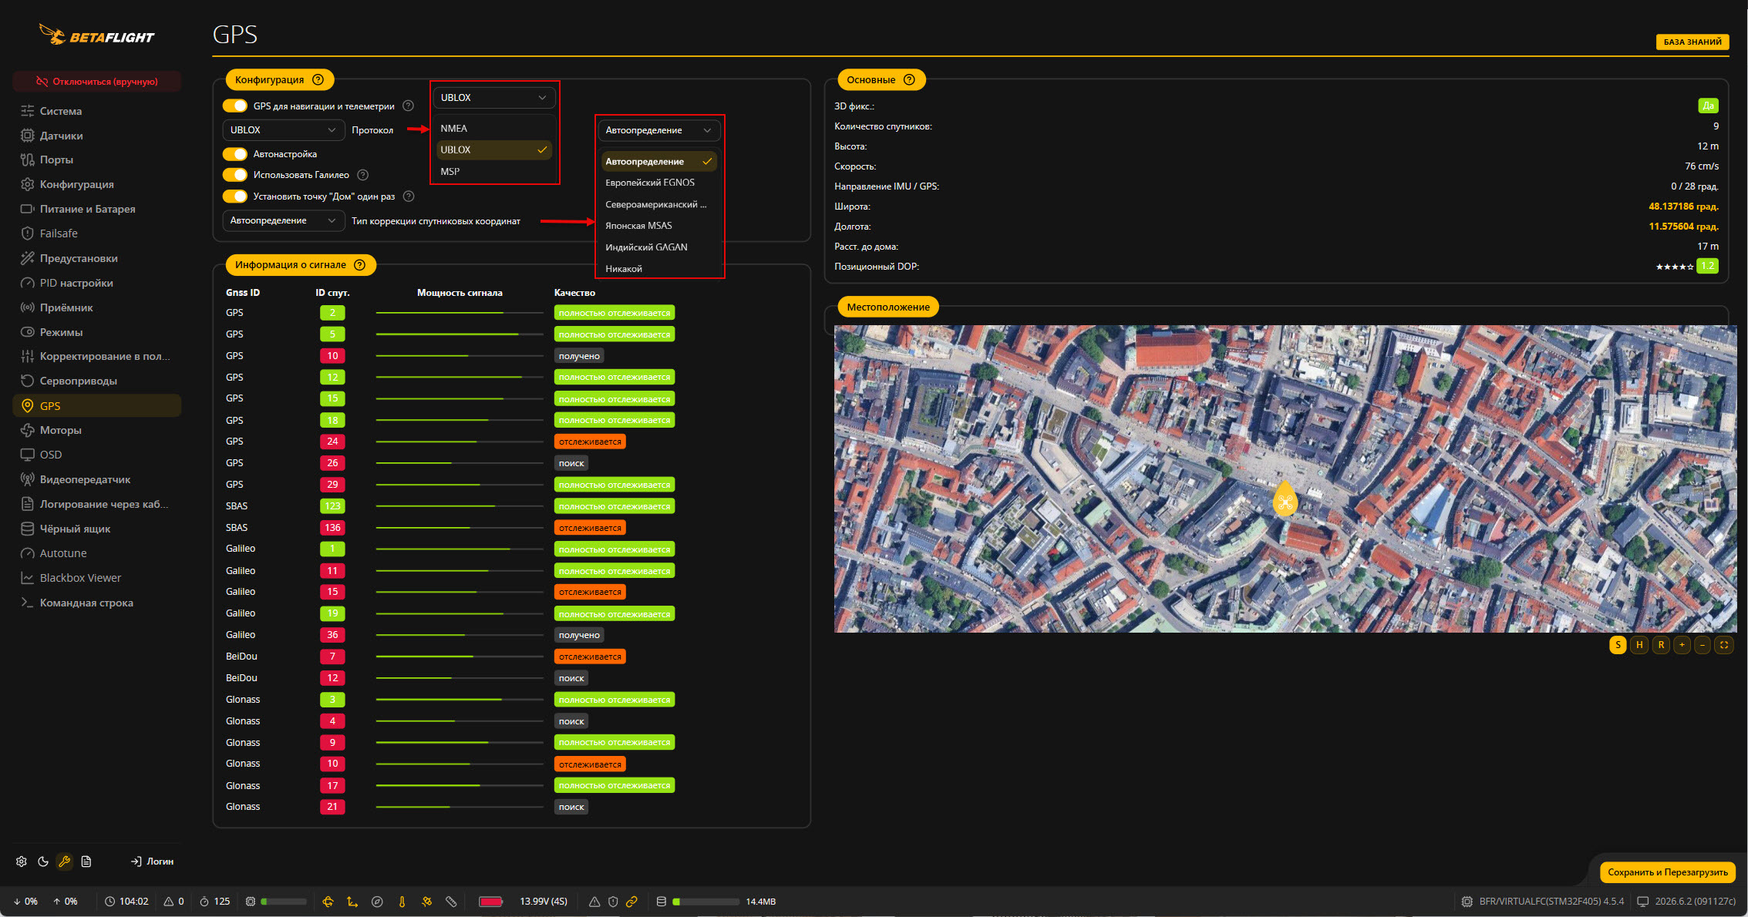This screenshot has width=1748, height=917.
Task: Click red battery level indicator
Action: coord(490,902)
